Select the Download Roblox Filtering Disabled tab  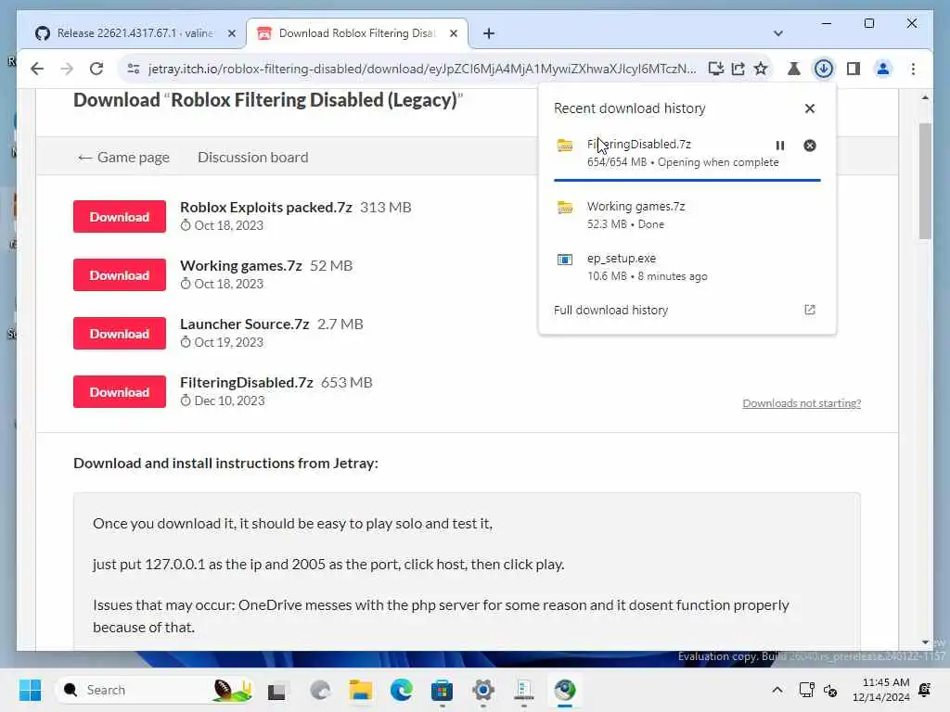click(357, 33)
